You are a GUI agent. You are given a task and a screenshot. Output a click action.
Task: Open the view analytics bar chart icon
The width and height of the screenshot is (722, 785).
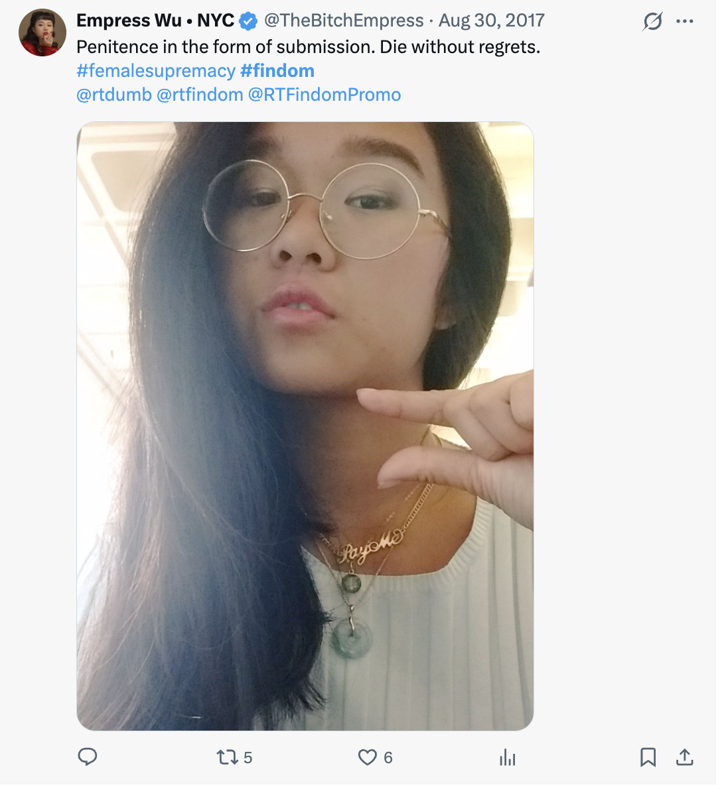coord(508,757)
